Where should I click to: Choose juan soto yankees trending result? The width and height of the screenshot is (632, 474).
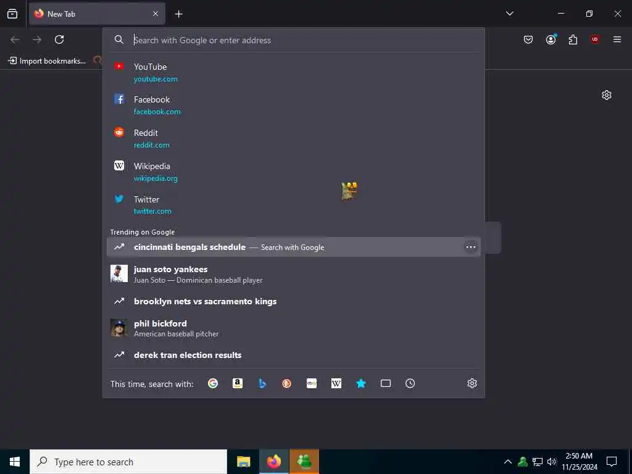(x=293, y=274)
